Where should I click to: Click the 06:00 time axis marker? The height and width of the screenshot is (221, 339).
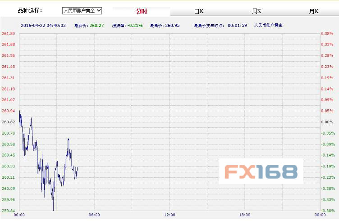coord(94,215)
